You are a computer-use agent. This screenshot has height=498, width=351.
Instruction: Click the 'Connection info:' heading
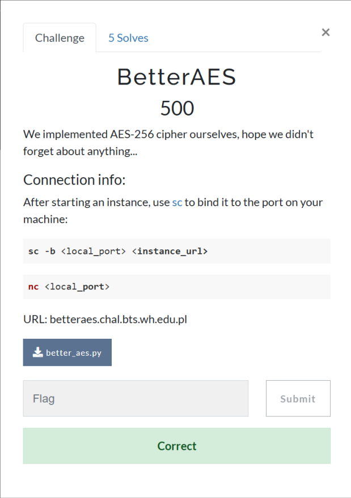pyautogui.click(x=74, y=180)
